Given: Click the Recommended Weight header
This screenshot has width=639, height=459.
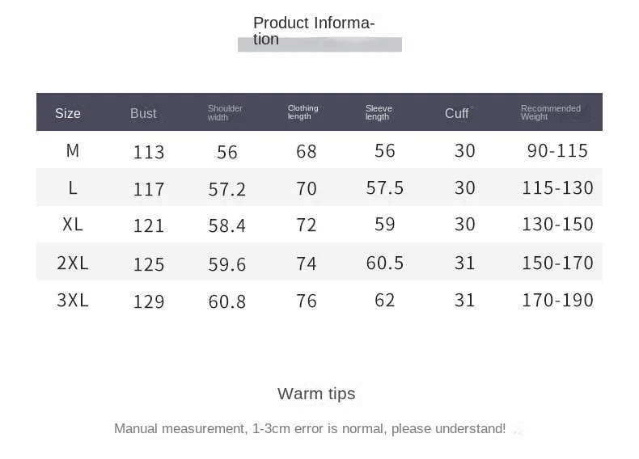Looking at the screenshot, I should 551,112.
